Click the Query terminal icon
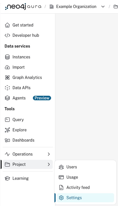This screenshot has width=118, height=206. [x=7, y=120]
